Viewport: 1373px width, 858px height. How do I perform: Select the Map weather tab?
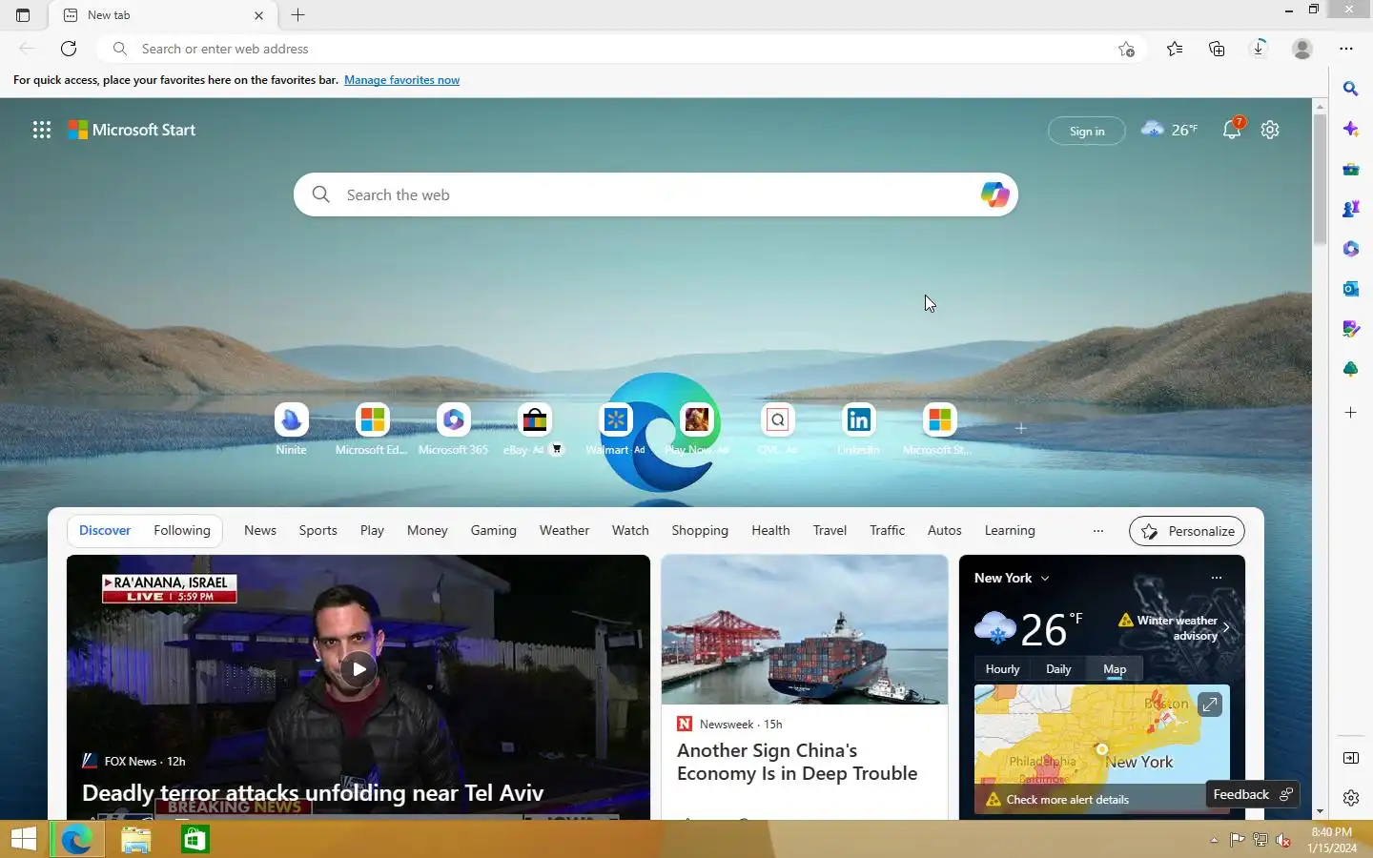pyautogui.click(x=1115, y=669)
